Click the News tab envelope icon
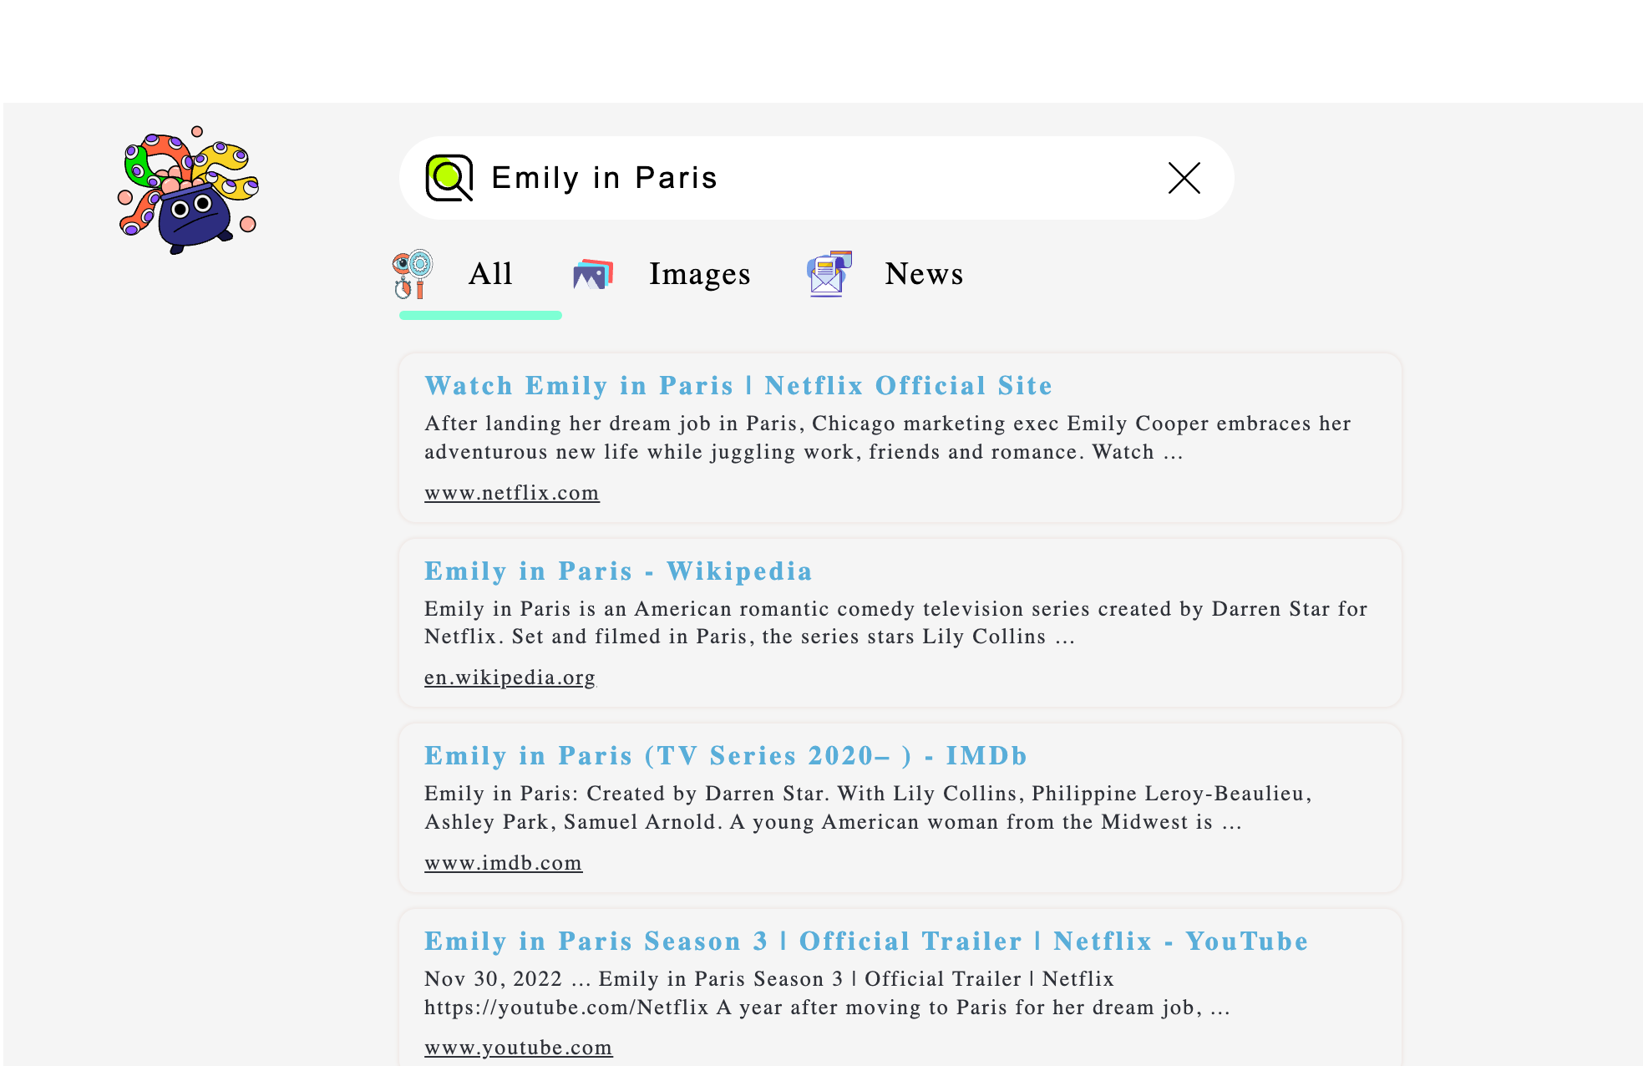The width and height of the screenshot is (1643, 1066). [829, 274]
